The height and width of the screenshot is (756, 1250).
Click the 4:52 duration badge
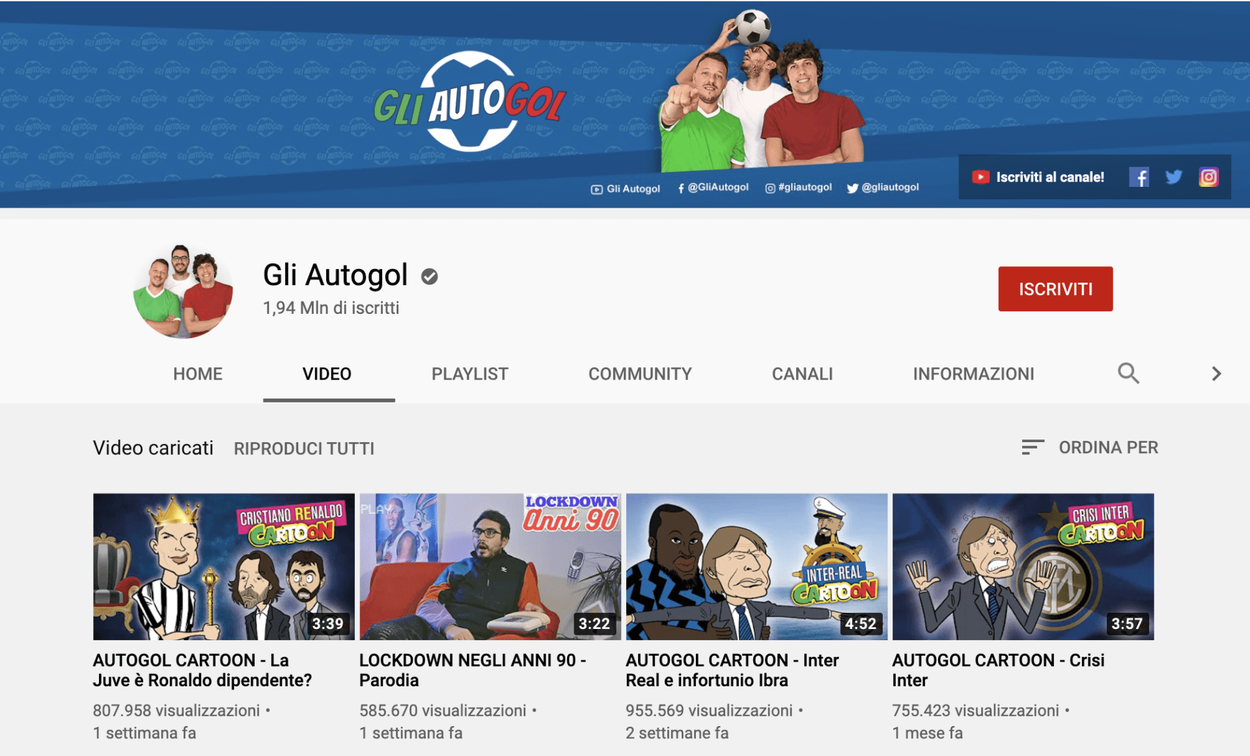[860, 624]
